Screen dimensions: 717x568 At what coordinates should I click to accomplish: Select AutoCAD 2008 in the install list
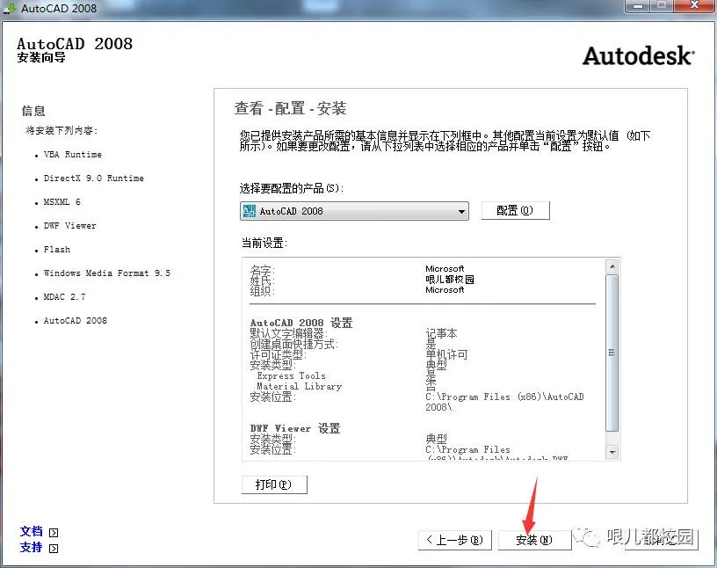tap(76, 321)
